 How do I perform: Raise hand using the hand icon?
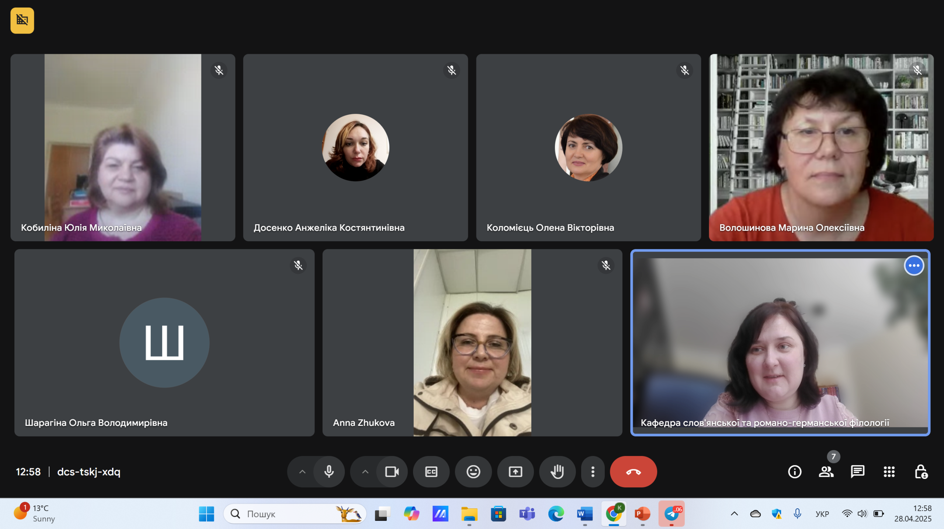point(557,472)
